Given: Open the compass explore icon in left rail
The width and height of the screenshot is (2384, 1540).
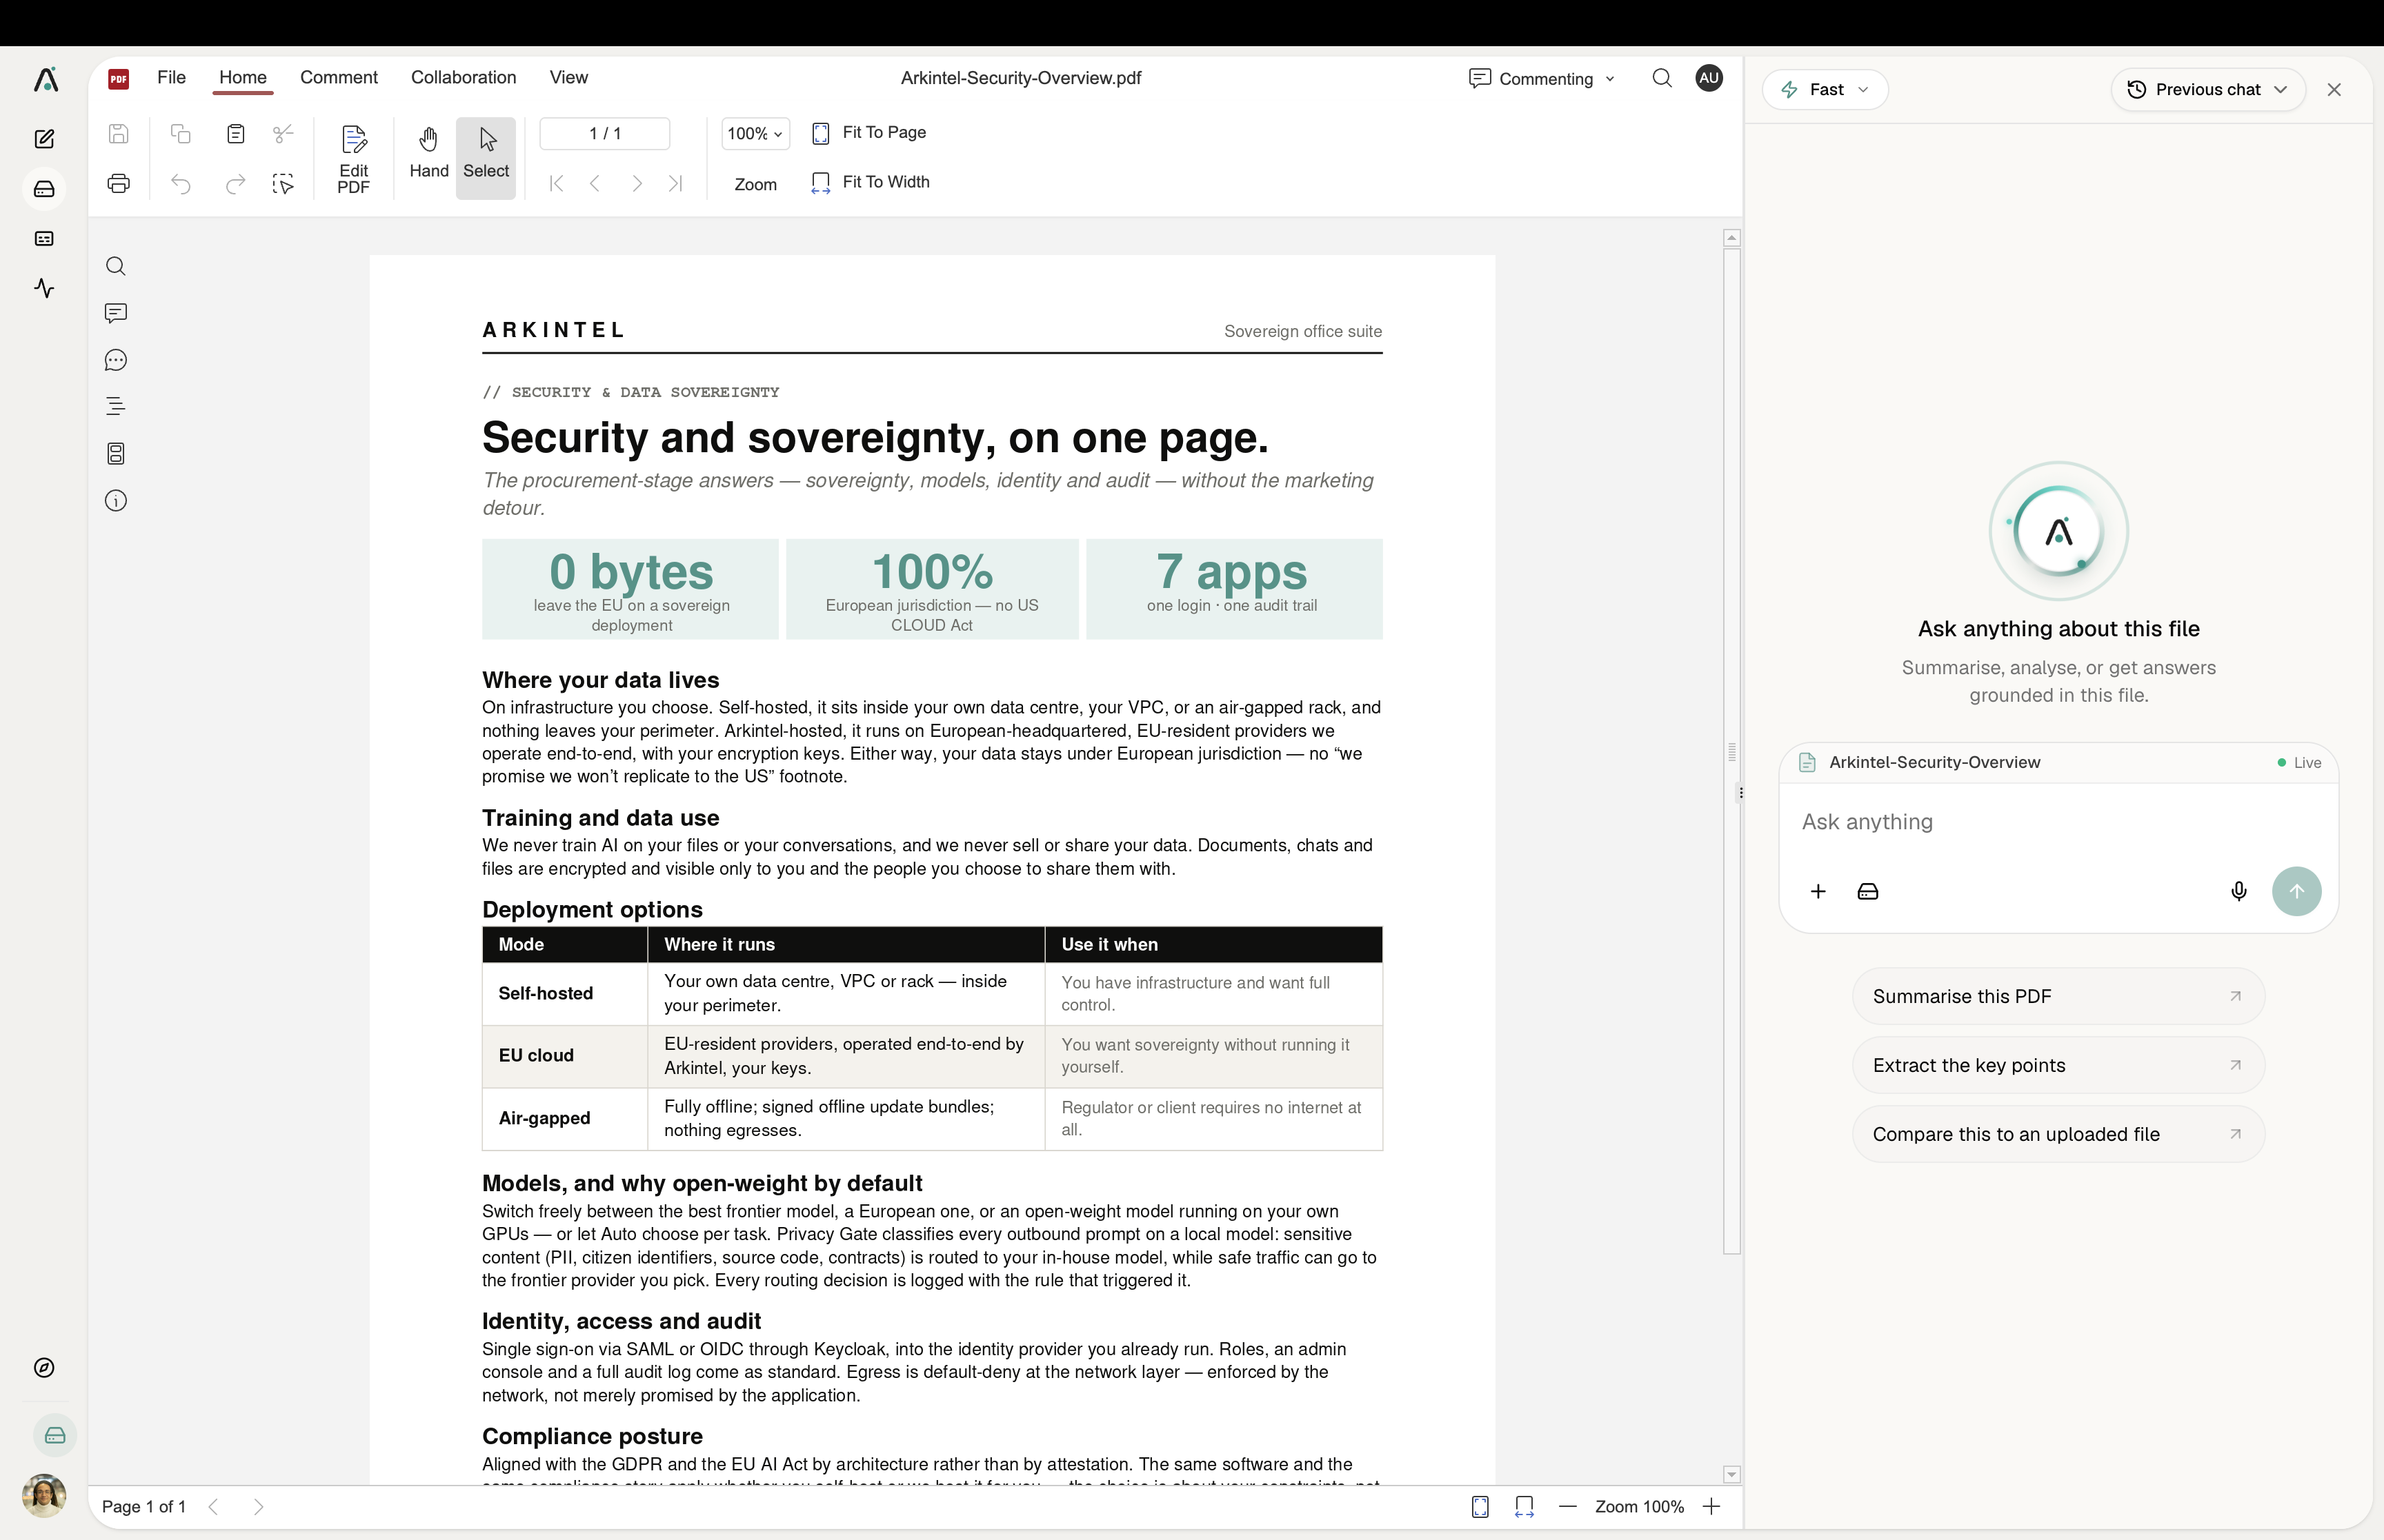Looking at the screenshot, I should click(44, 1368).
